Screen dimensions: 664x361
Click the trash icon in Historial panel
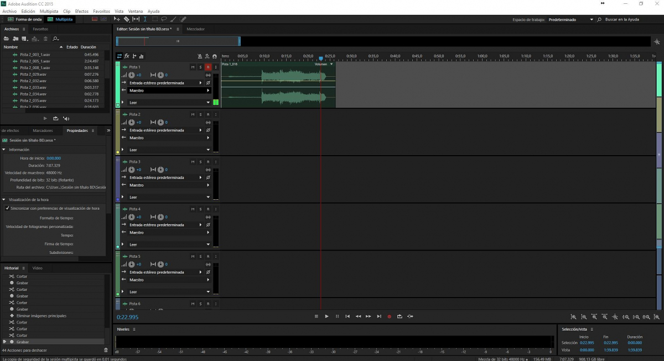click(106, 350)
